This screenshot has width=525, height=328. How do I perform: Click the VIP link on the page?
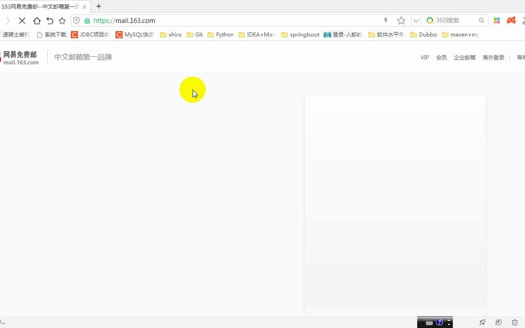pyautogui.click(x=424, y=57)
